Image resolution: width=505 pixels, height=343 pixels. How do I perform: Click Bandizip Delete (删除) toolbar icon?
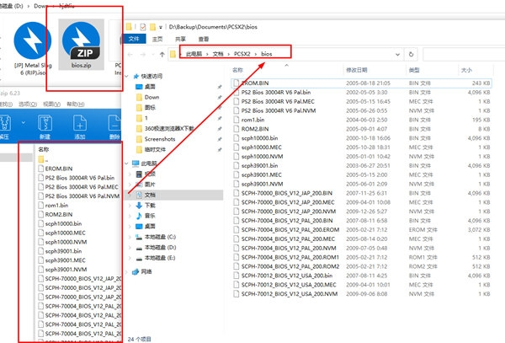click(114, 126)
